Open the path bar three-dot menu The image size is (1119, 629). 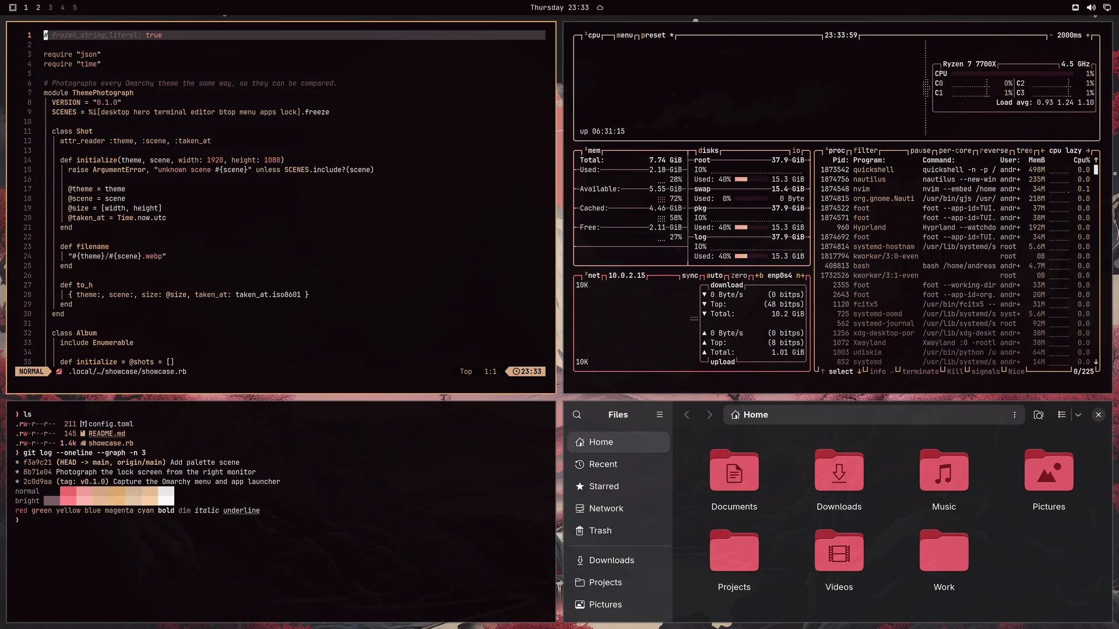pos(1015,415)
